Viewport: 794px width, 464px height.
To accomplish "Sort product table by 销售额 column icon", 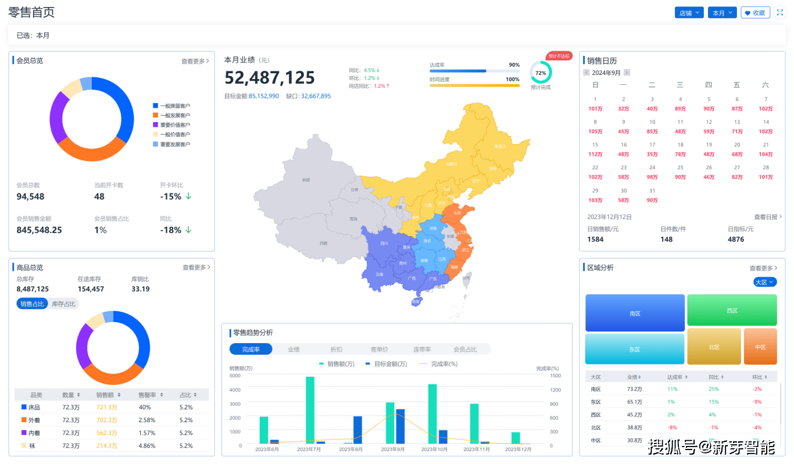I will (x=119, y=395).
